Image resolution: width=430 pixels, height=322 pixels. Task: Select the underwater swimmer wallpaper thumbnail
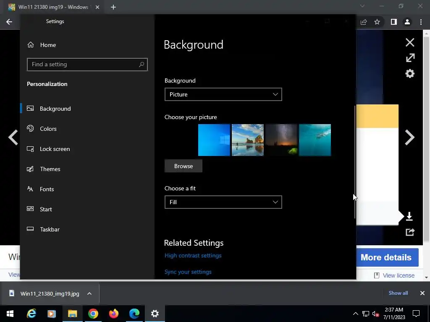(x=315, y=140)
